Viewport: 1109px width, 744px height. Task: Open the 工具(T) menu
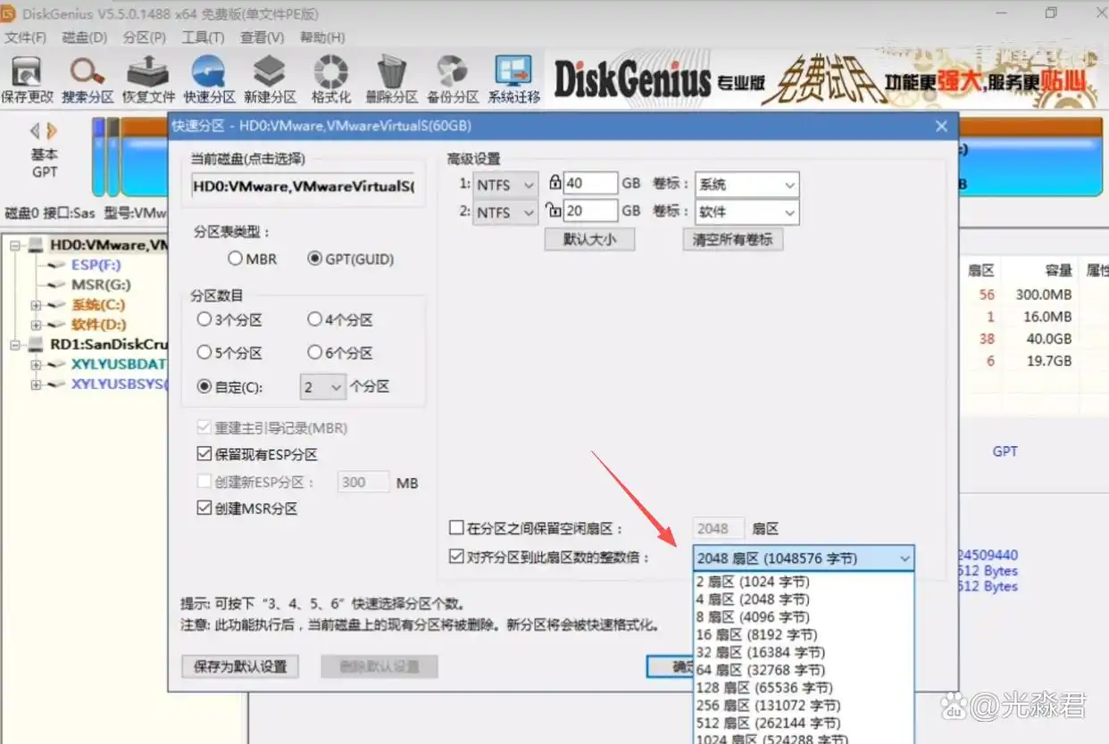[x=203, y=37]
